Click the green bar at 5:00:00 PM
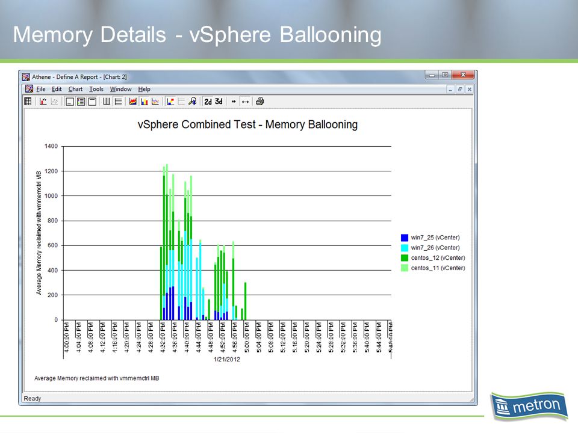The image size is (578, 433). 245,301
